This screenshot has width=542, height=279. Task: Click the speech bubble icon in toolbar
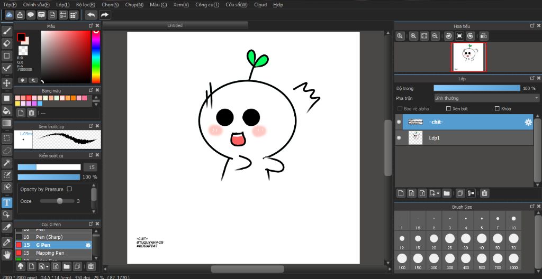pos(31,15)
